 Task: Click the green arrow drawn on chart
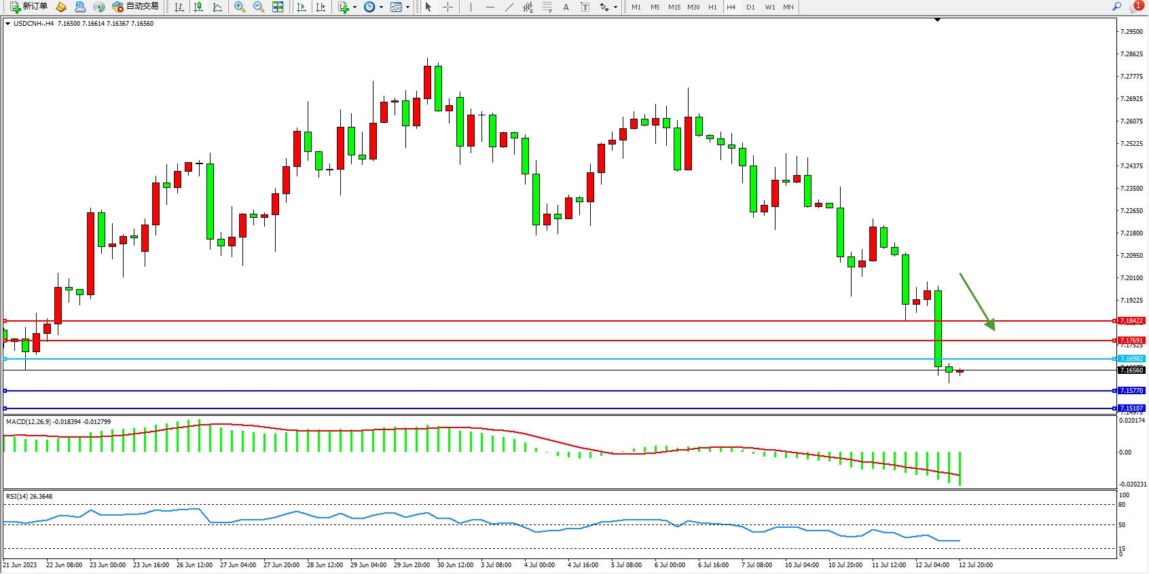coord(977,301)
